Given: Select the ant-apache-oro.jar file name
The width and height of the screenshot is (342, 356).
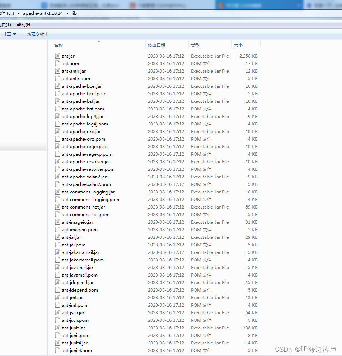Looking at the screenshot, I should coord(81,132).
